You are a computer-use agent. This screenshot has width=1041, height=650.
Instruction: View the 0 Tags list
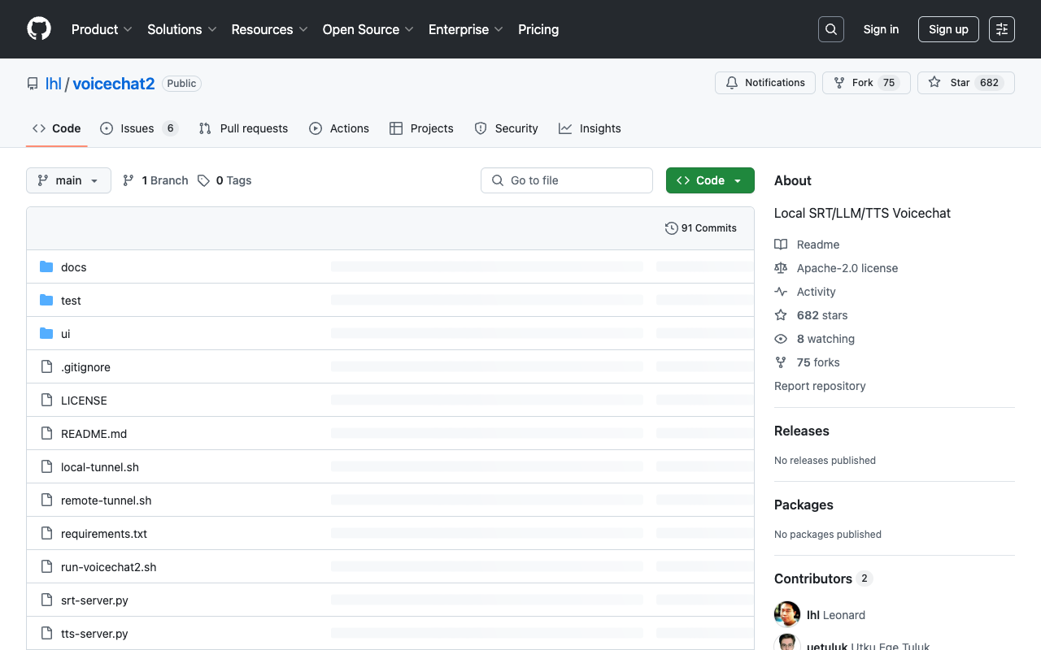(x=224, y=180)
